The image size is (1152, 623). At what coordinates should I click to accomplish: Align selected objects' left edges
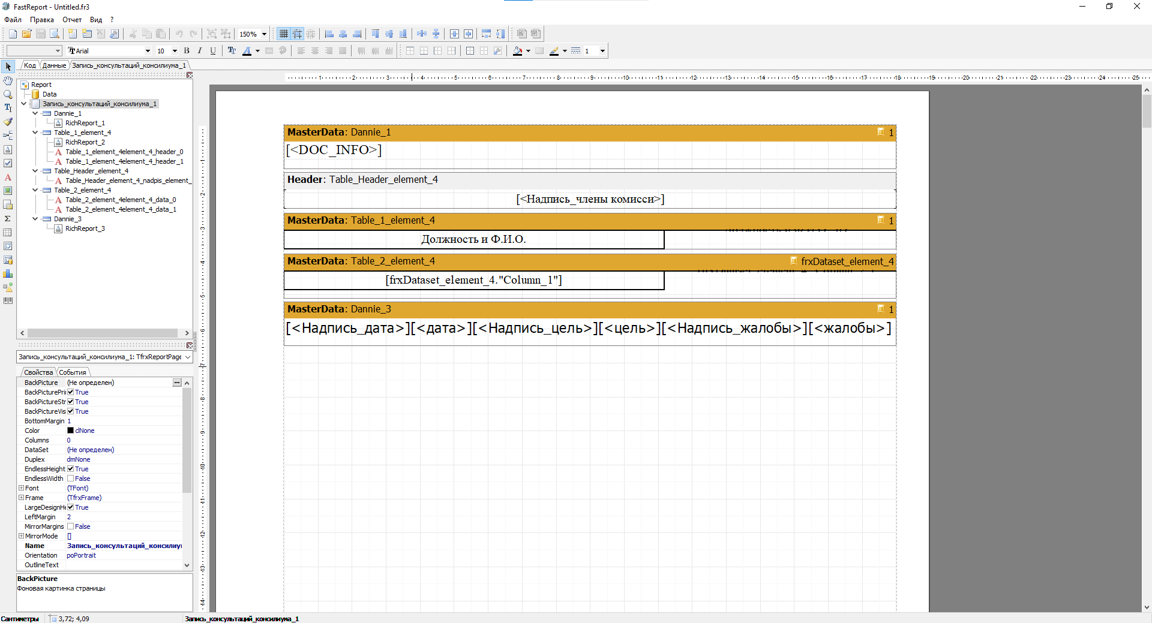[329, 34]
